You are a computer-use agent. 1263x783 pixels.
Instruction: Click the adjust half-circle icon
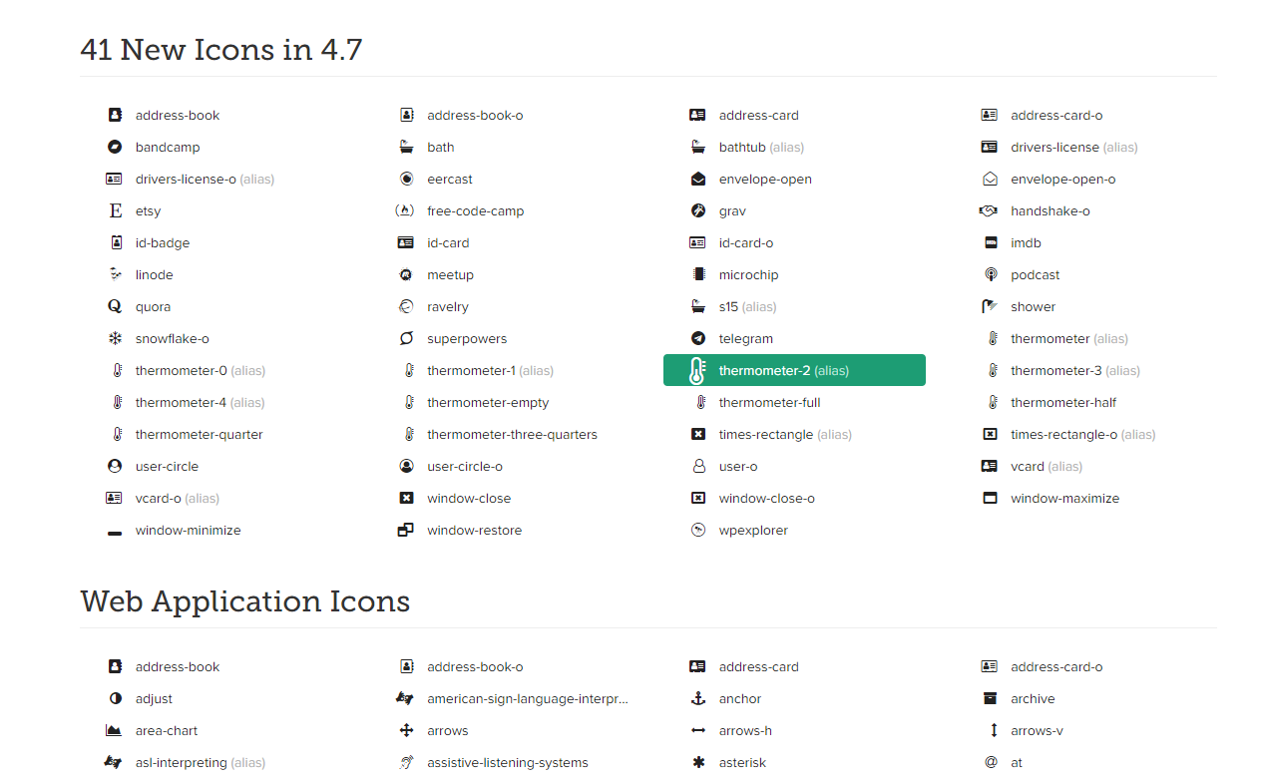point(115,699)
